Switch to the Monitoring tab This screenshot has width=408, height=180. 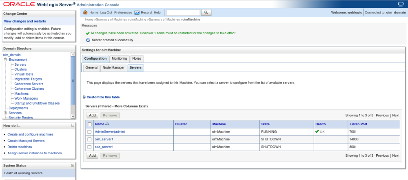click(x=119, y=59)
